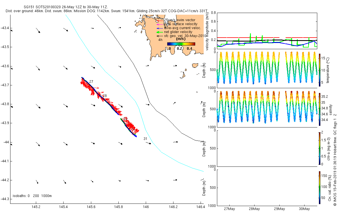The width and height of the screenshot is (339, 212).
Task: Click day marker 31 near track end
Action: (x=145, y=139)
